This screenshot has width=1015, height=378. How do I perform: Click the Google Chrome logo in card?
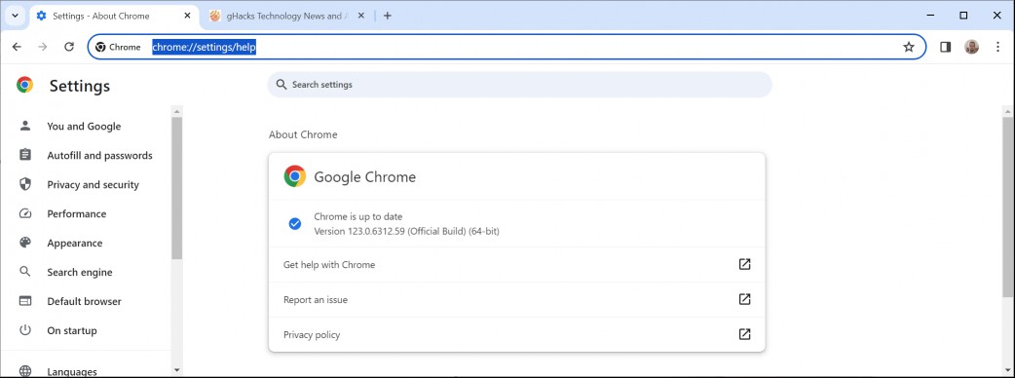coord(294,176)
